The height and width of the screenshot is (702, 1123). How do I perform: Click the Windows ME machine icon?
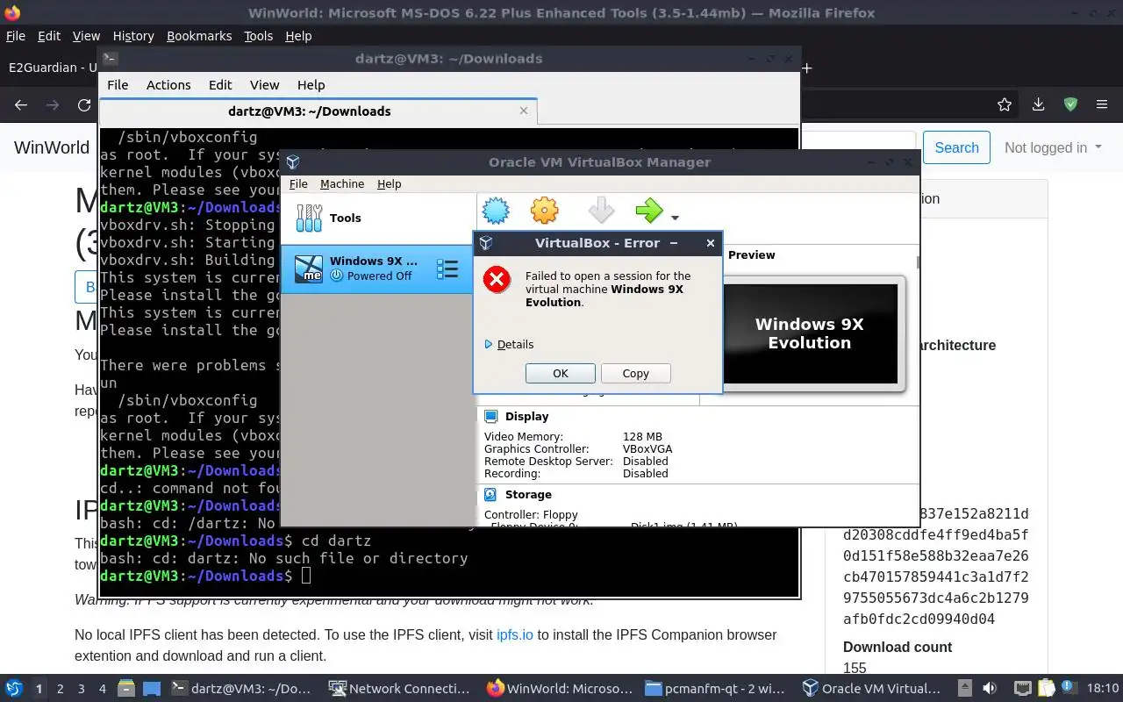point(309,269)
